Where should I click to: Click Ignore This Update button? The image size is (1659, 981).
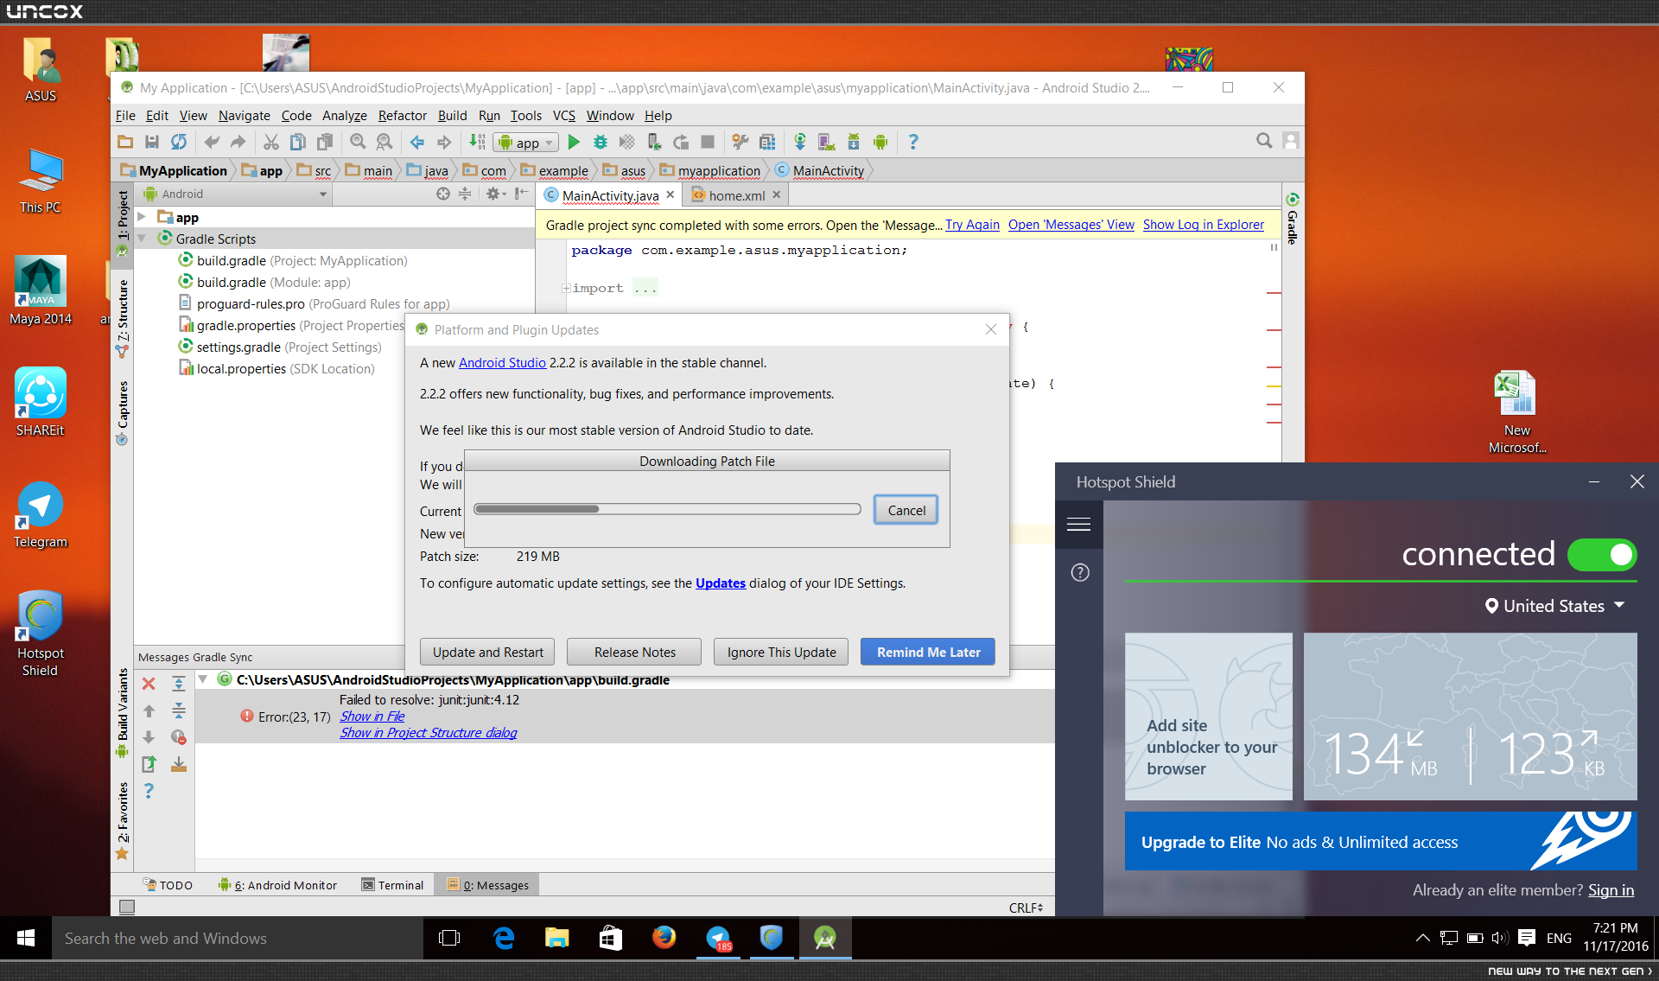coord(782,653)
